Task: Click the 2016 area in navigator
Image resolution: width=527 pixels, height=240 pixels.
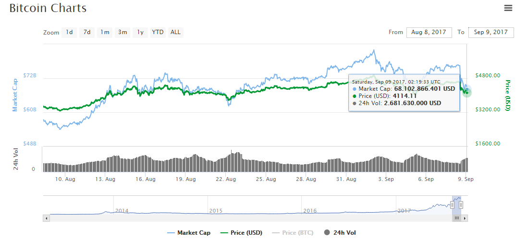Action: click(310, 211)
